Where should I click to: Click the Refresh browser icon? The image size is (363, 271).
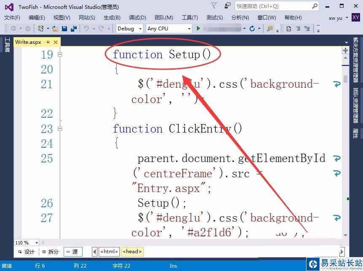tap(252, 29)
